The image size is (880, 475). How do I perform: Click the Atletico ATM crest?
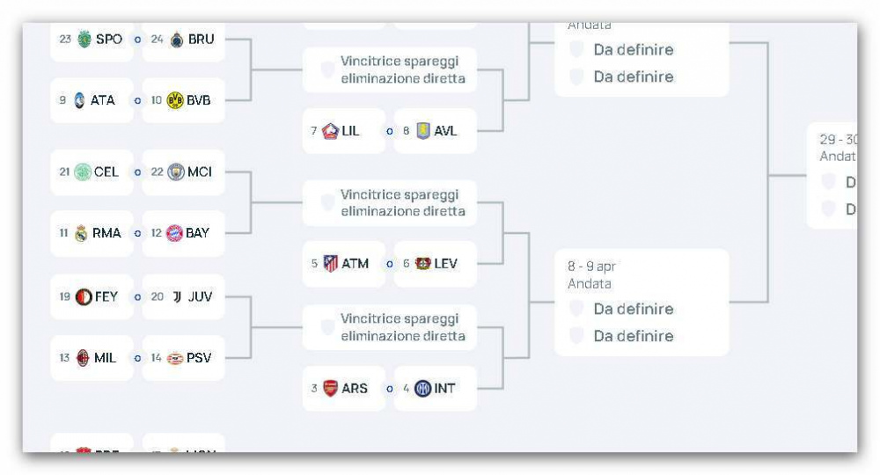click(x=331, y=264)
